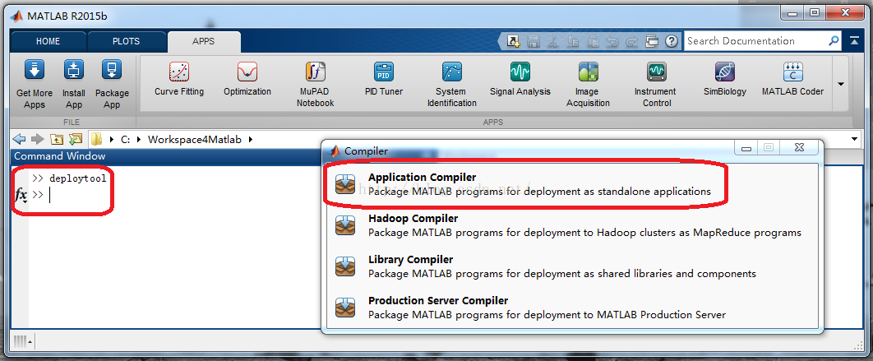This screenshot has height=361, width=873.
Task: Click the deploytool command text
Action: tap(77, 178)
